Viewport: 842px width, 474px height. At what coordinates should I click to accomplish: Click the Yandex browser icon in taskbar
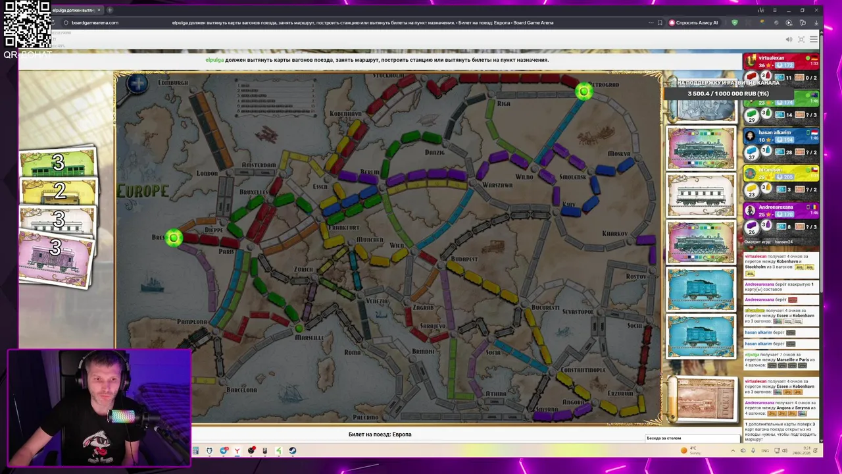pos(237,451)
